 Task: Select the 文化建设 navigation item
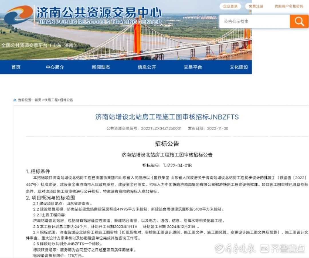coord(239,67)
